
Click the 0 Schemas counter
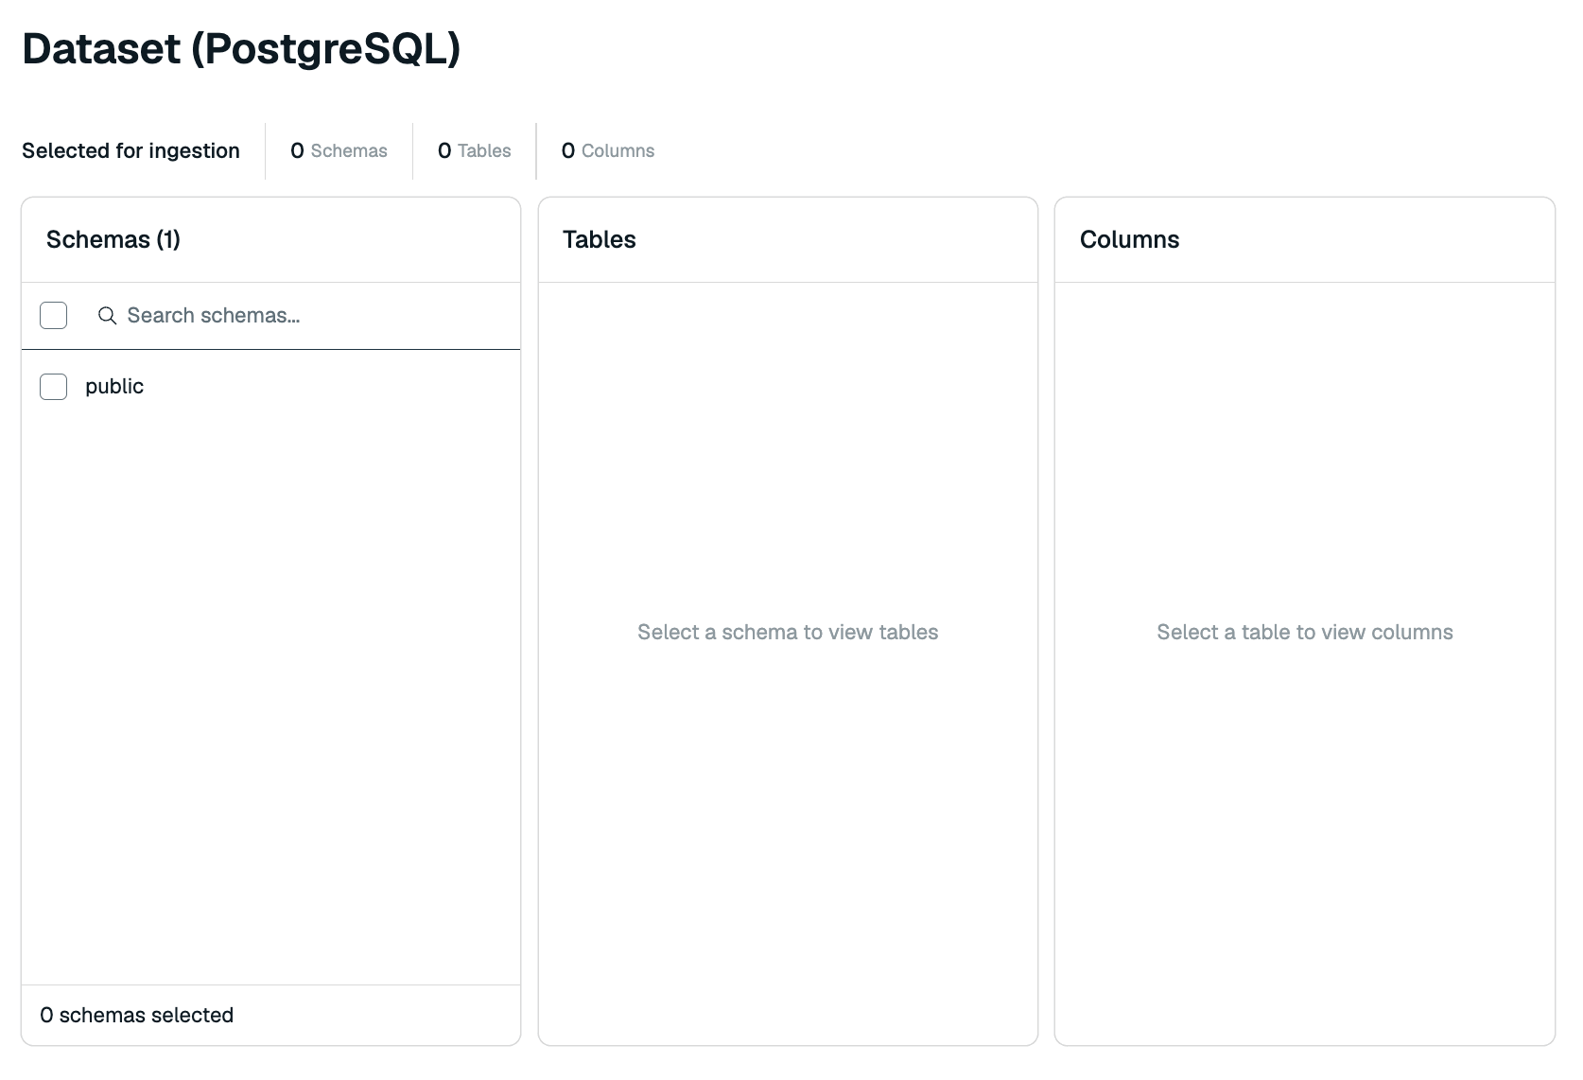tap(339, 151)
